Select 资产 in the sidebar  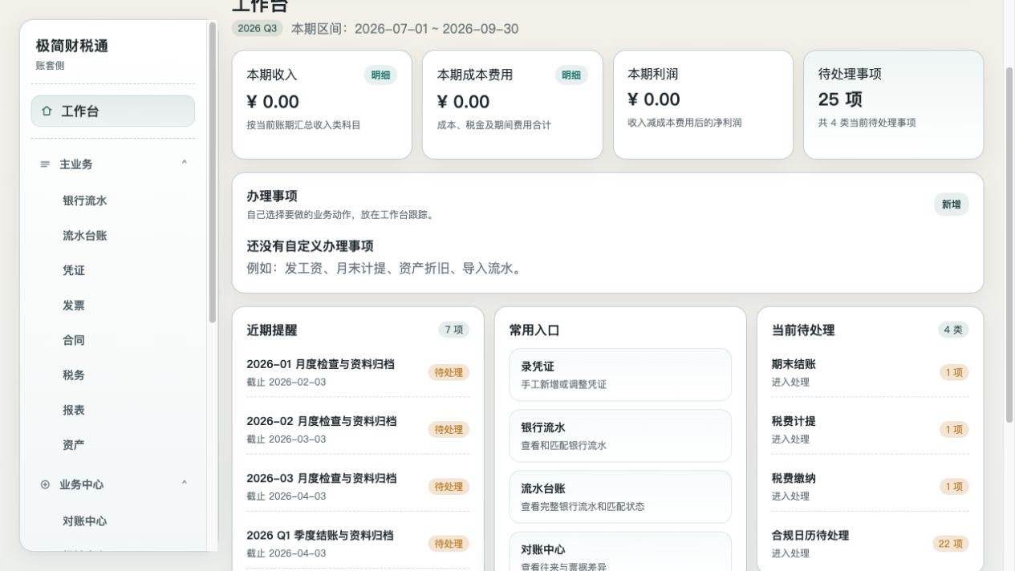(74, 445)
